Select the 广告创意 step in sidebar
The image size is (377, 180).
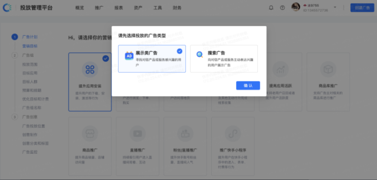[30, 117]
